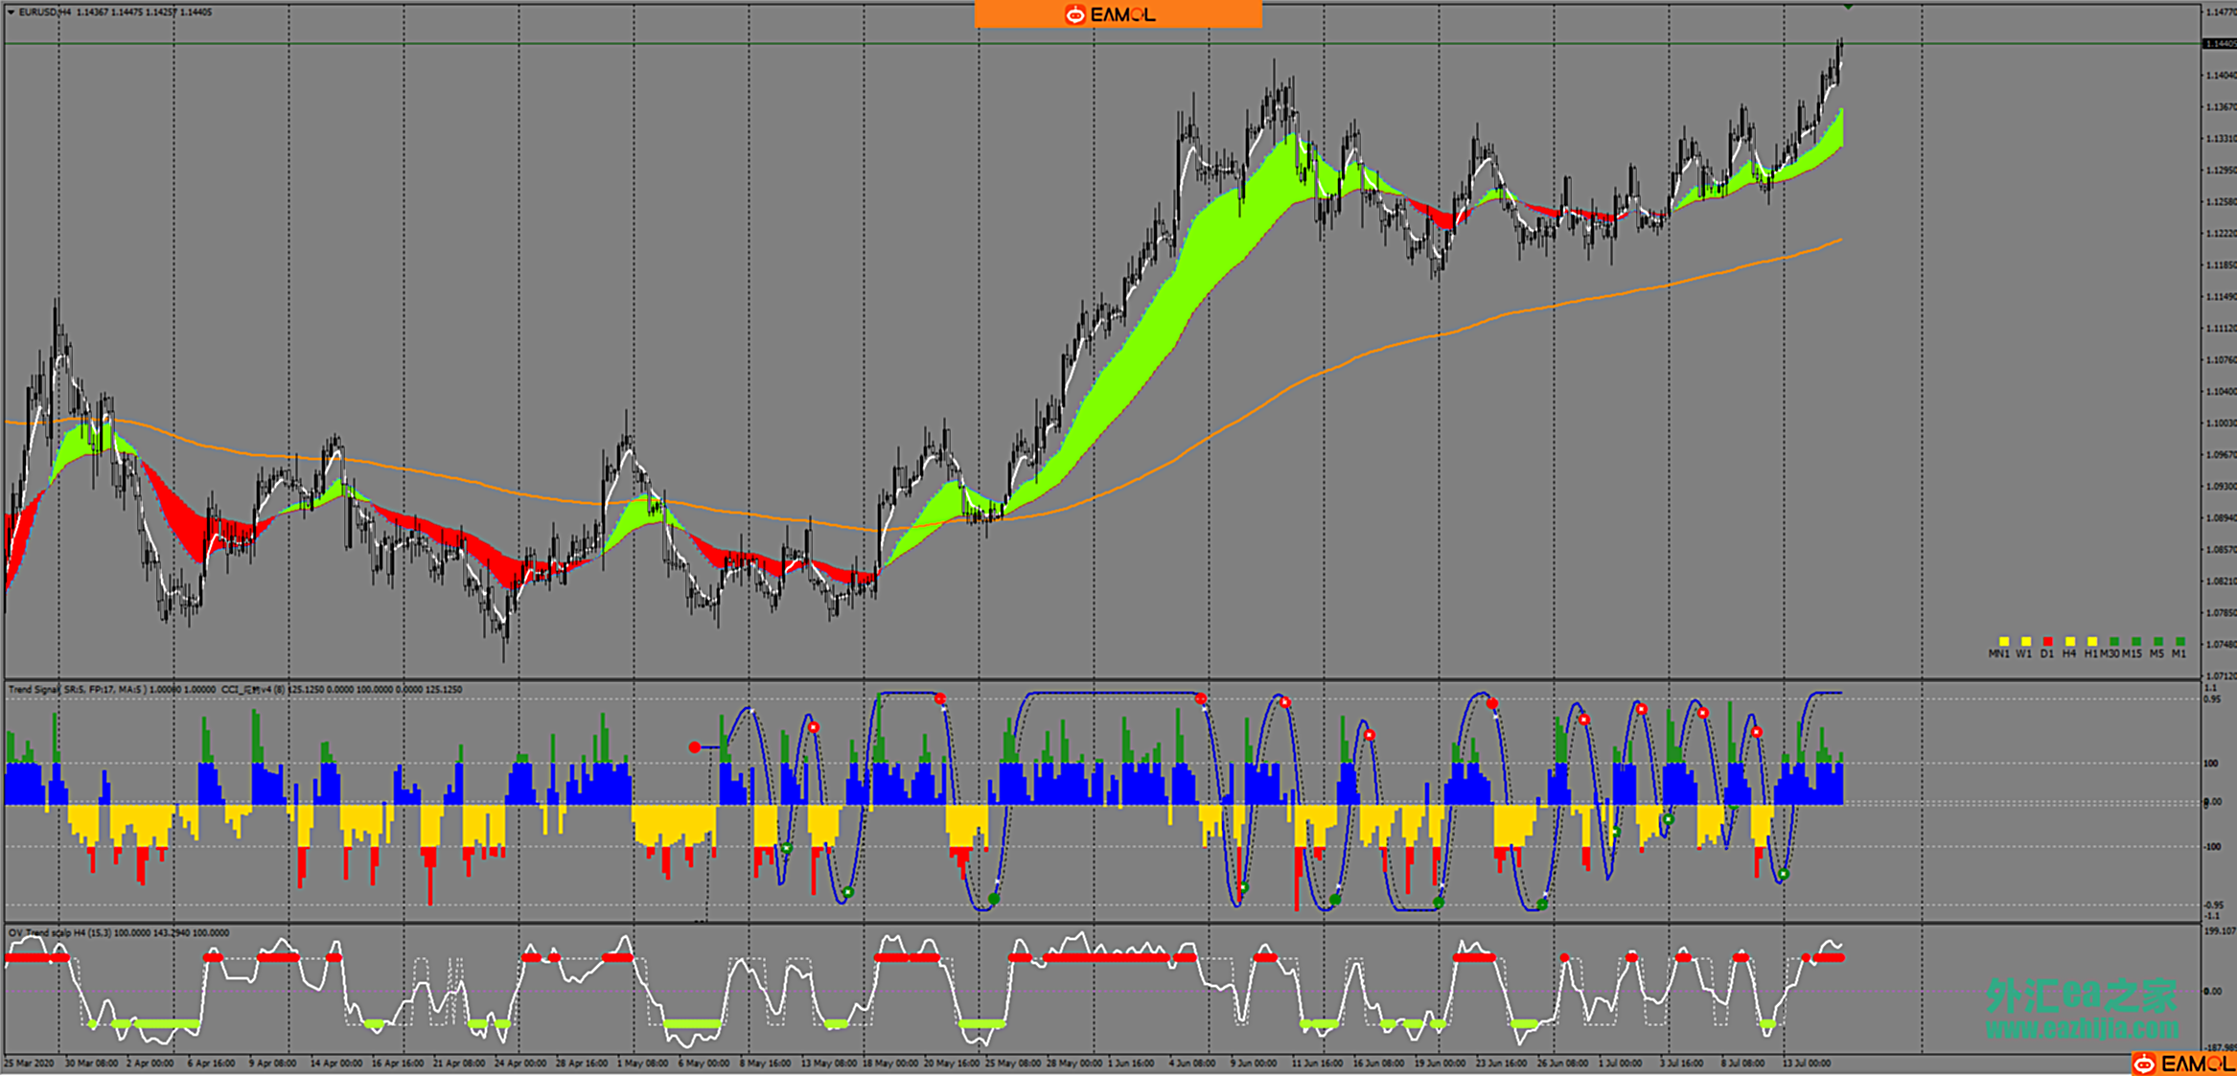This screenshot has width=2237, height=1076.
Task: Click the W1 yellow timeframe square
Action: click(2025, 641)
